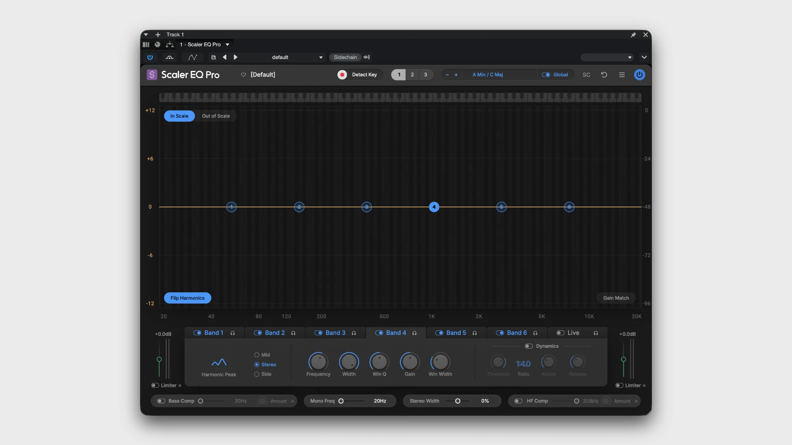Viewport: 792px width, 445px height.
Task: Click the Detect Key record button
Action: point(342,75)
